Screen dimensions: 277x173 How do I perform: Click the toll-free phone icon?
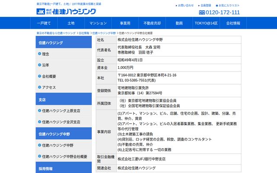[x=202, y=13]
